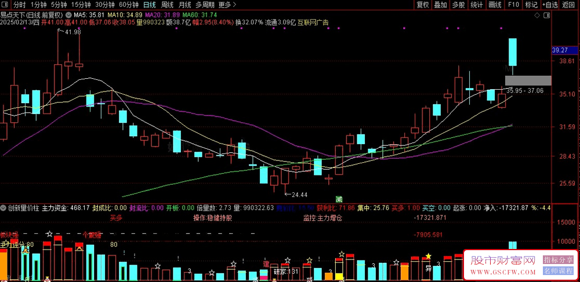This screenshot has width=580, height=282.
Task: Click the MA60: 31.74 label
Action: pos(200,15)
